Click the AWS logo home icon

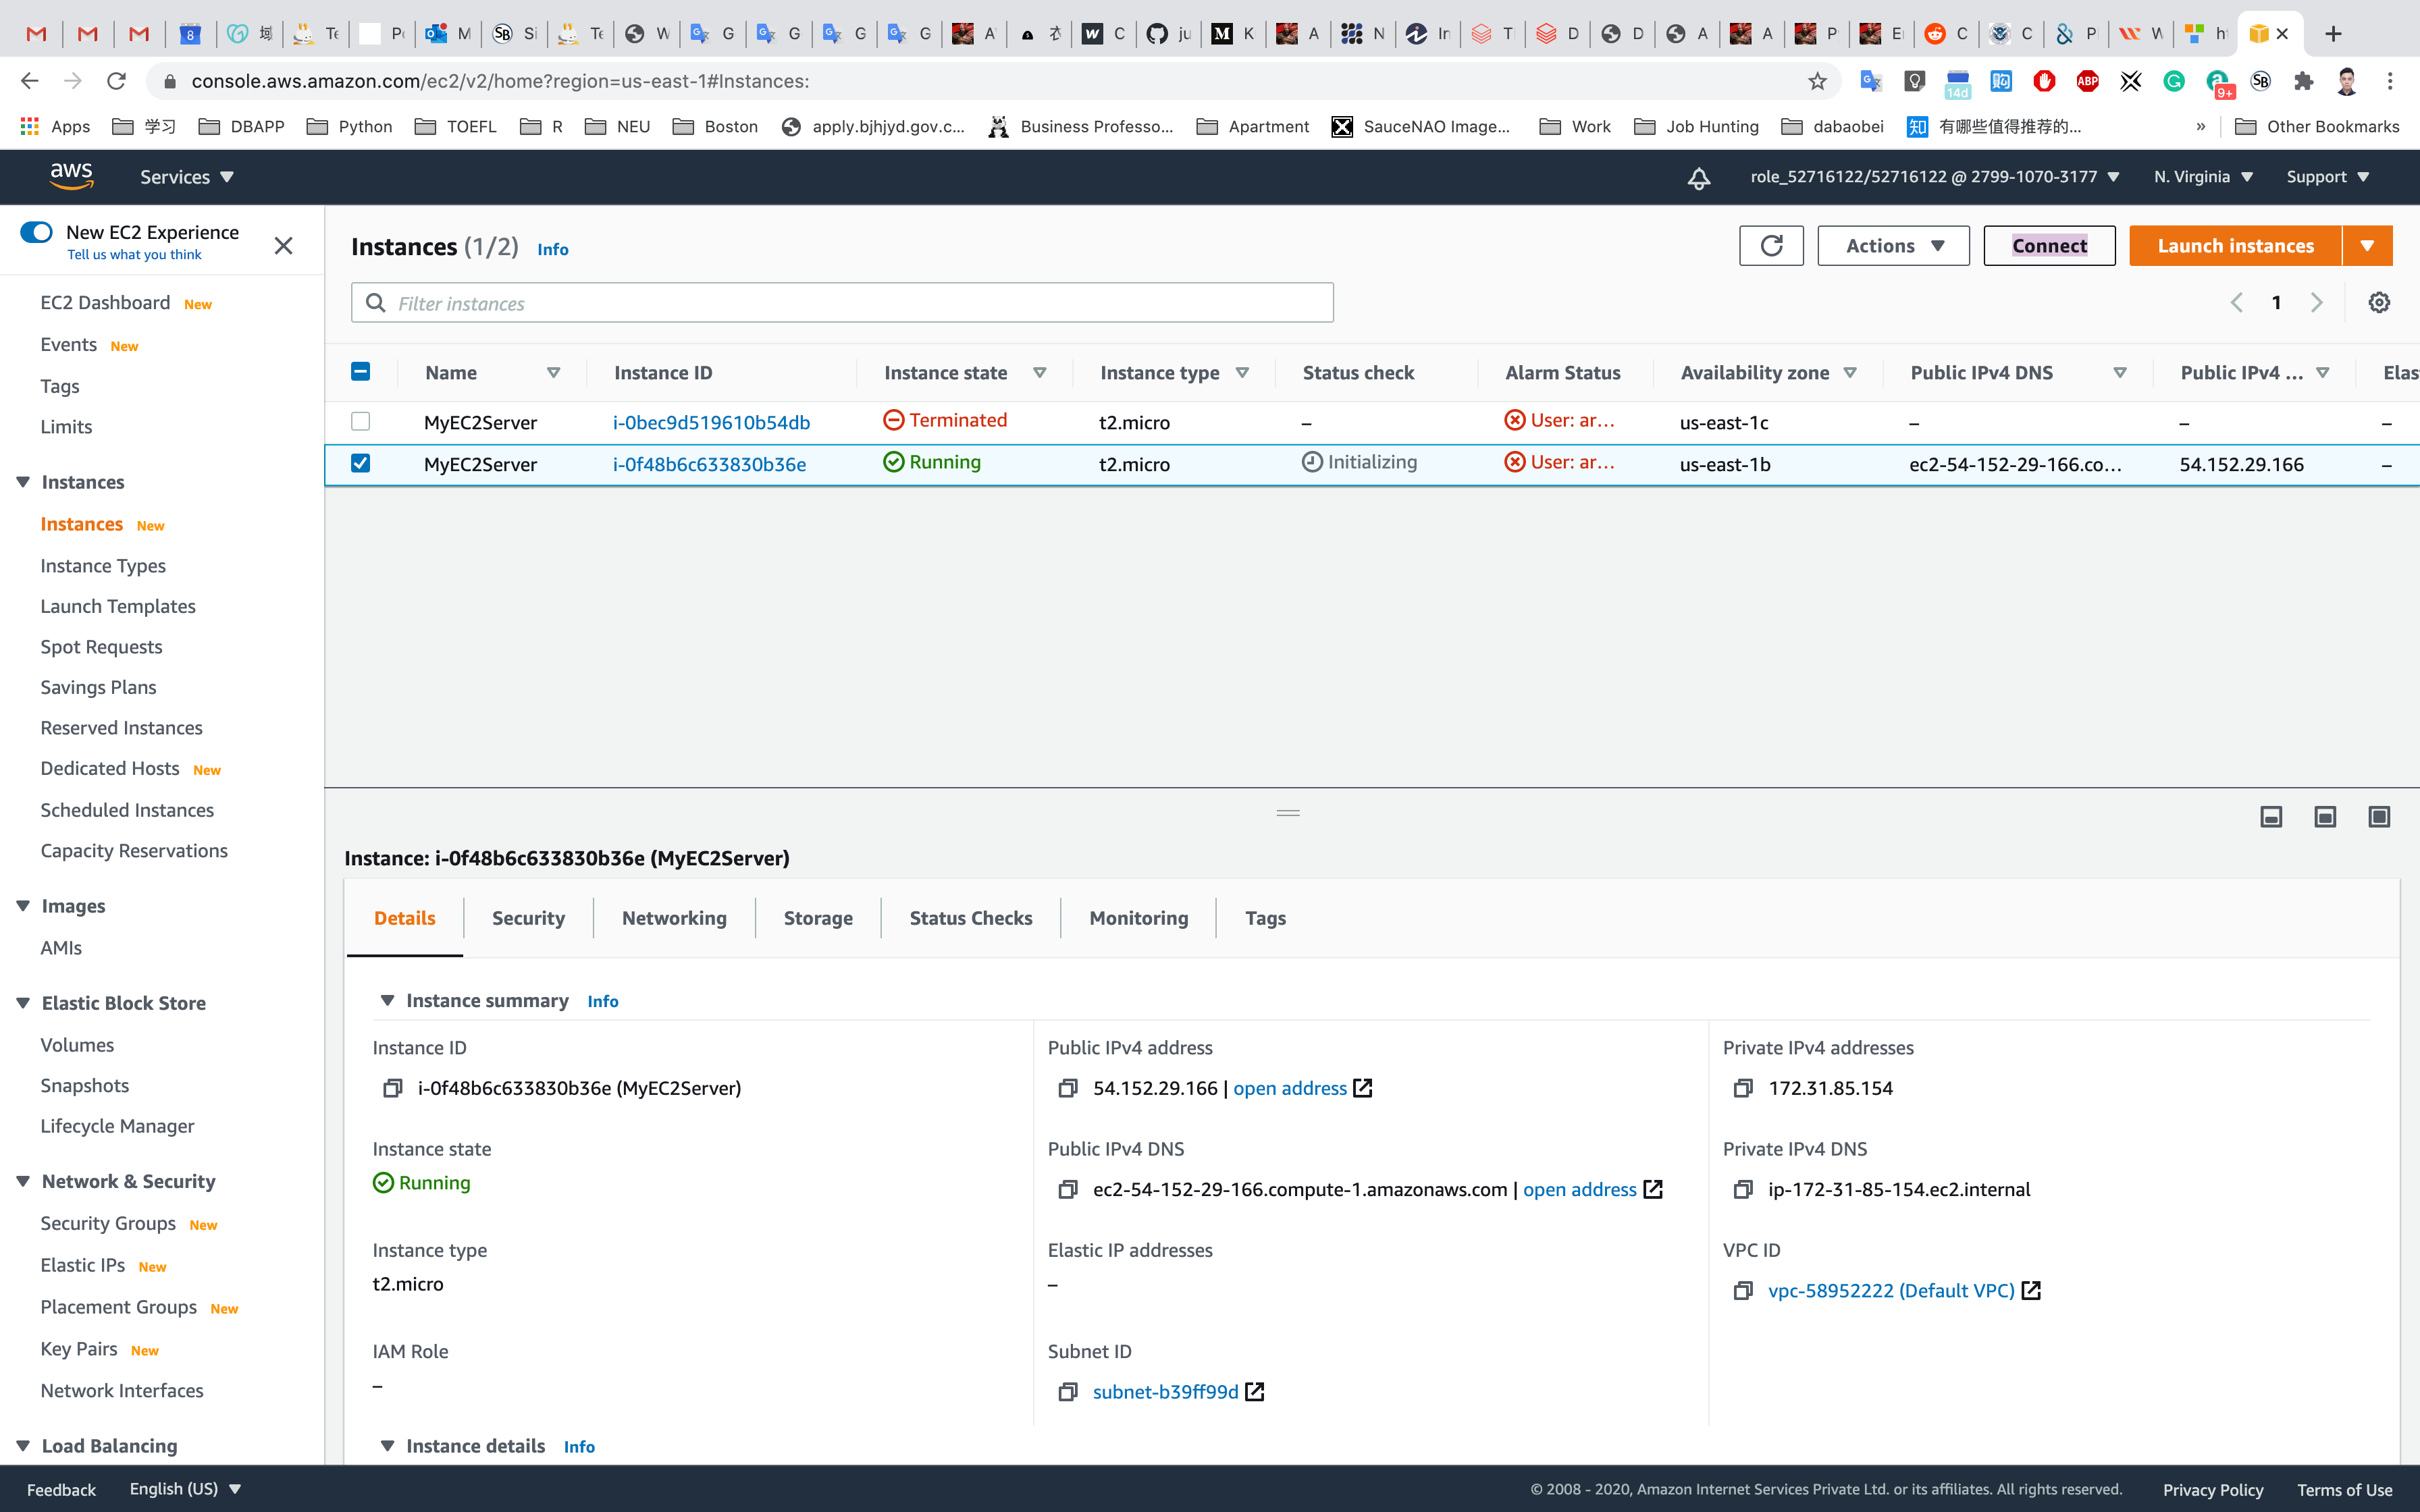71,176
